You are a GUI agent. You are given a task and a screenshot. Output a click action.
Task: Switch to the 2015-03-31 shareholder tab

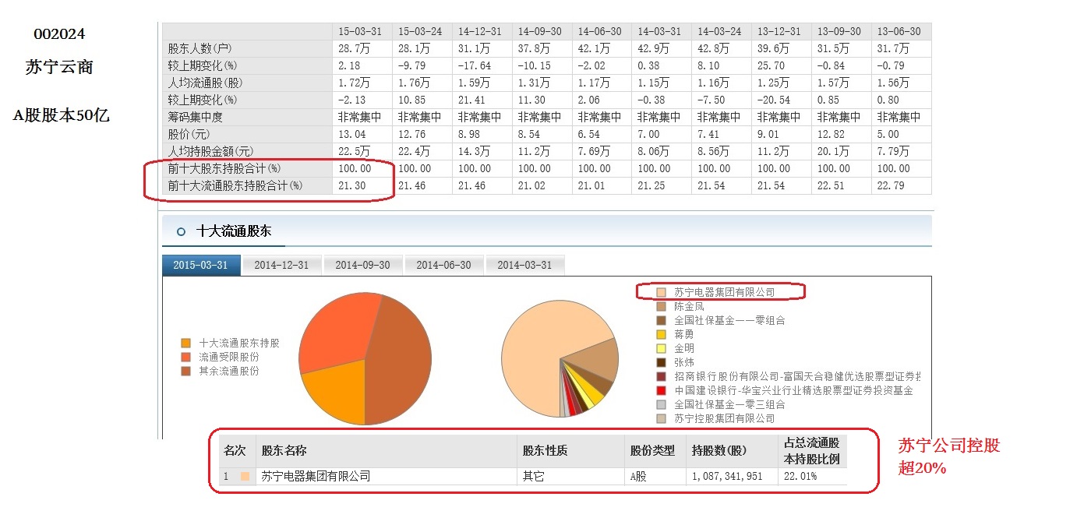tap(201, 265)
